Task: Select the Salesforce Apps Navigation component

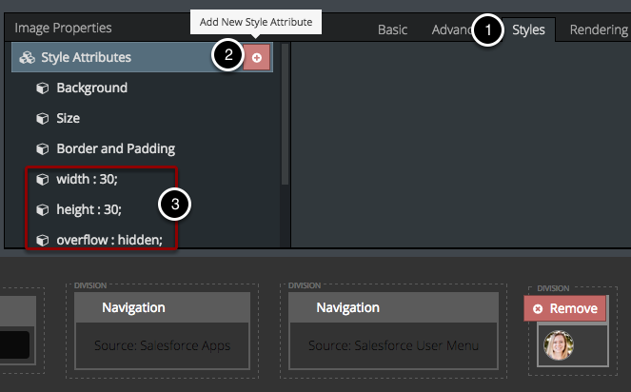Action: click(x=163, y=326)
